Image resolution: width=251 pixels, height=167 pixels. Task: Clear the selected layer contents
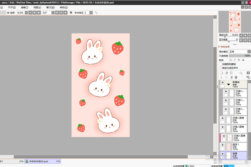(x=231, y=77)
